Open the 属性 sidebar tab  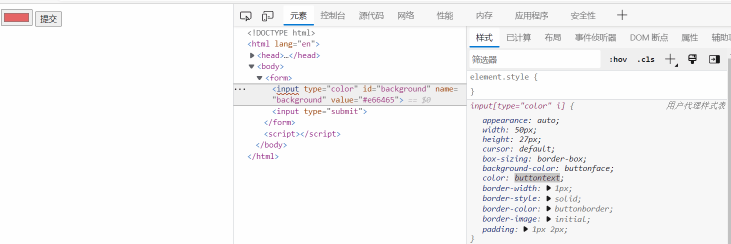tap(689, 37)
